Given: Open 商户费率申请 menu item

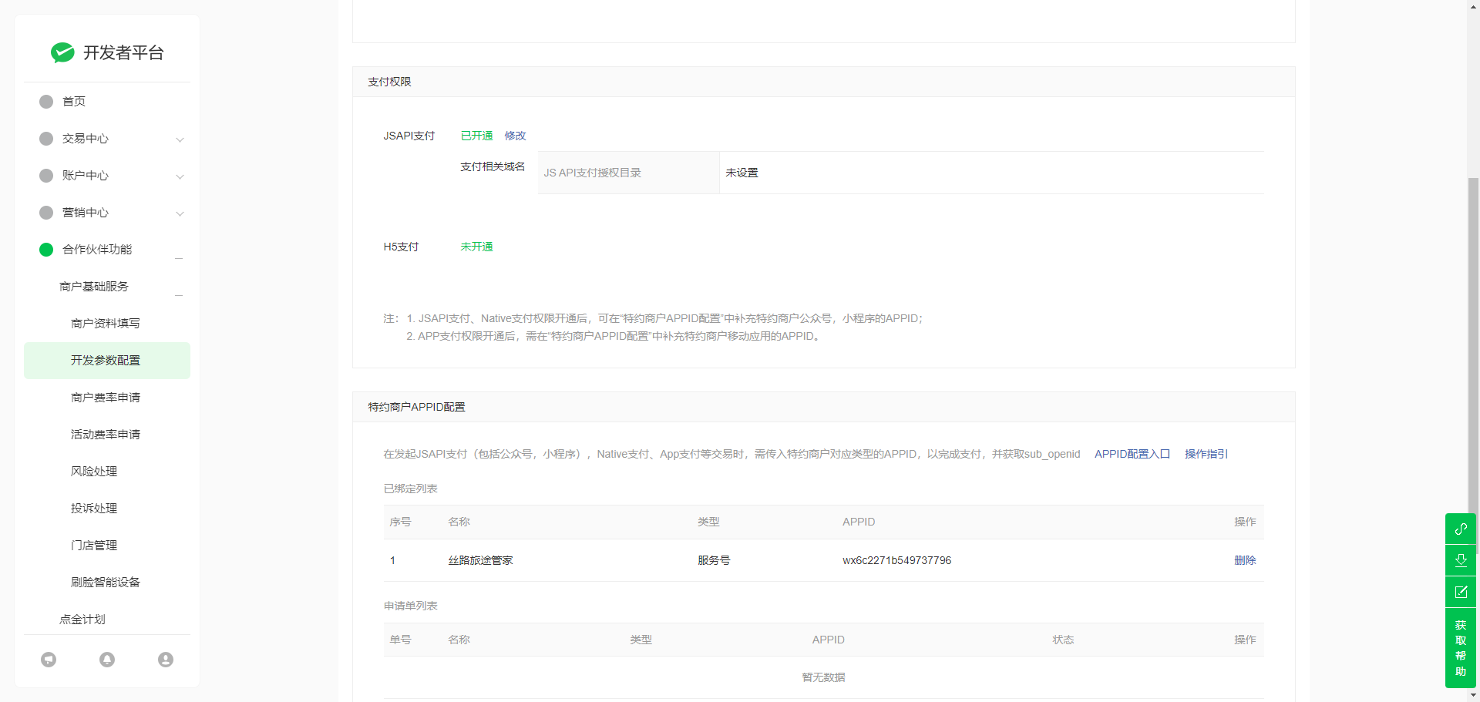Looking at the screenshot, I should pos(106,398).
